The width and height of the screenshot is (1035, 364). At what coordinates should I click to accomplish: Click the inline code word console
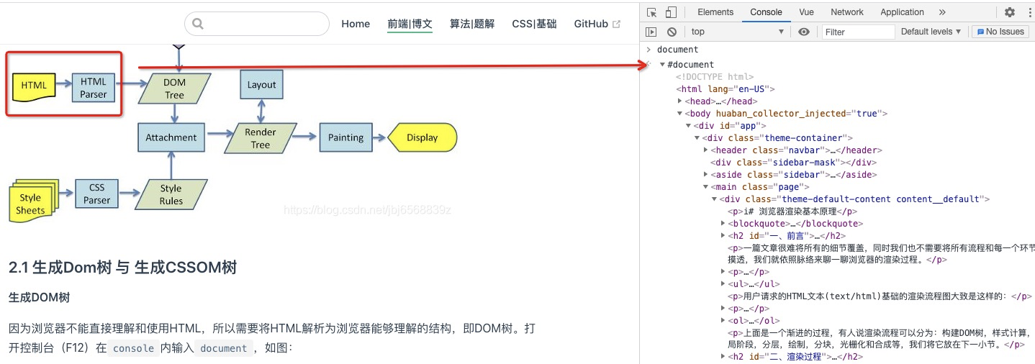(134, 348)
